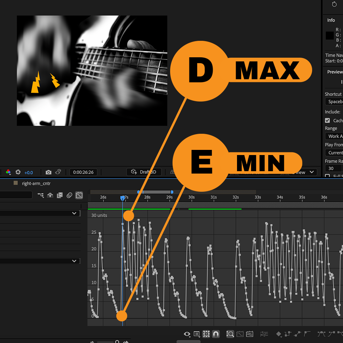Take a snapshot with camera icon

coord(49,172)
